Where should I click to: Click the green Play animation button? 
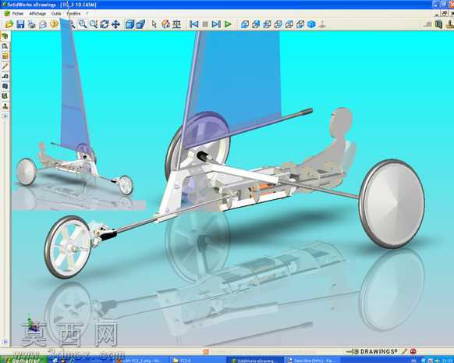click(228, 24)
